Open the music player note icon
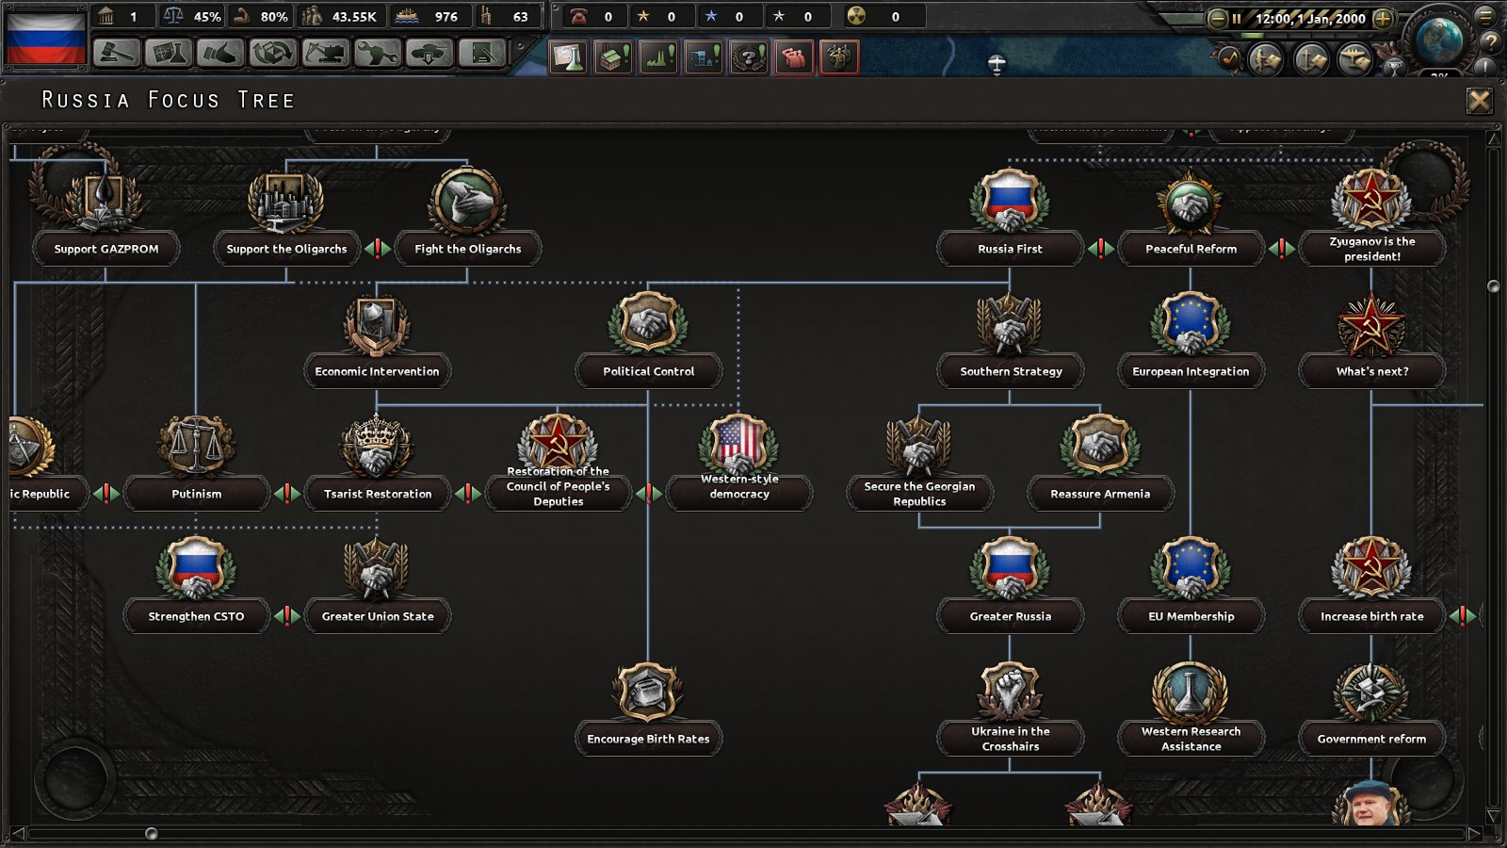 coord(1228,59)
